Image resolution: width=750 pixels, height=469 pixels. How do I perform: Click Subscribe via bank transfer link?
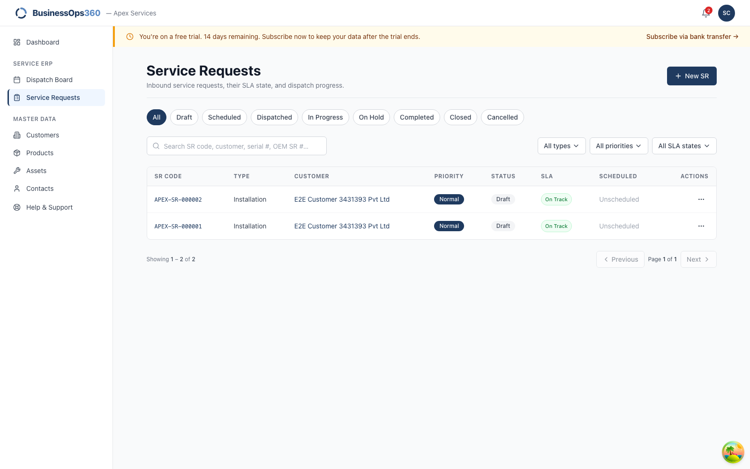tap(692, 37)
